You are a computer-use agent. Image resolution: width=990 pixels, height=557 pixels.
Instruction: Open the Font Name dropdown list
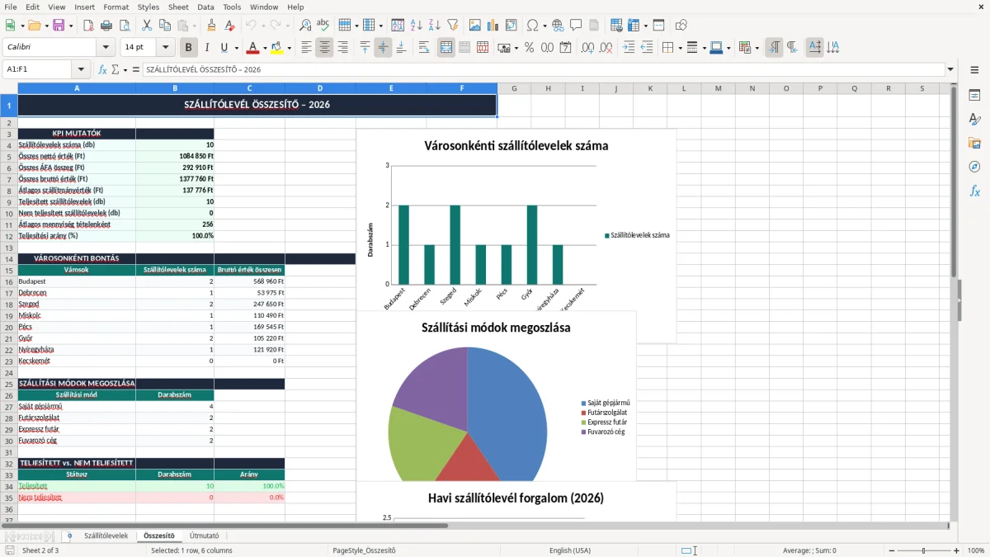tap(106, 48)
